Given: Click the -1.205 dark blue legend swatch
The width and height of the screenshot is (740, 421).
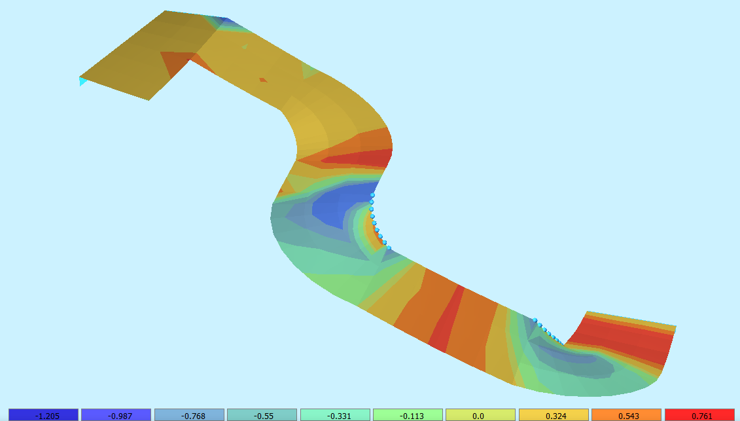Looking at the screenshot, I should click(x=43, y=415).
